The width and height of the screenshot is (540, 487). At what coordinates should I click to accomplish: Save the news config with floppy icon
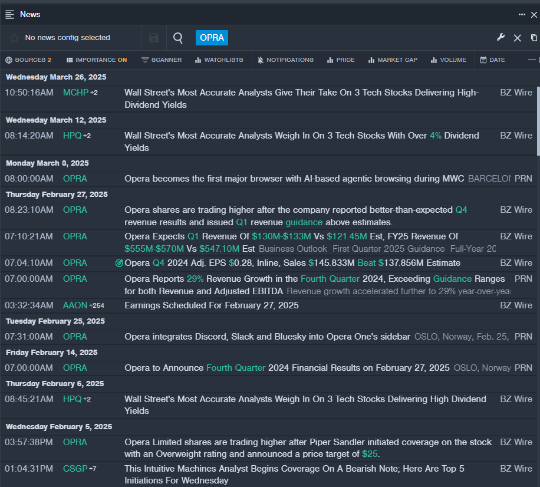pos(154,38)
